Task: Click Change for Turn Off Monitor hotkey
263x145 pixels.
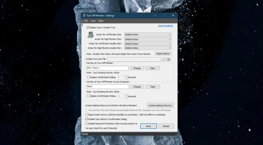Action: point(137,68)
